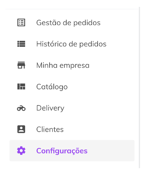Select the storefront icon for Minha empresa
Image resolution: width=141 pixels, height=172 pixels.
(x=21, y=65)
